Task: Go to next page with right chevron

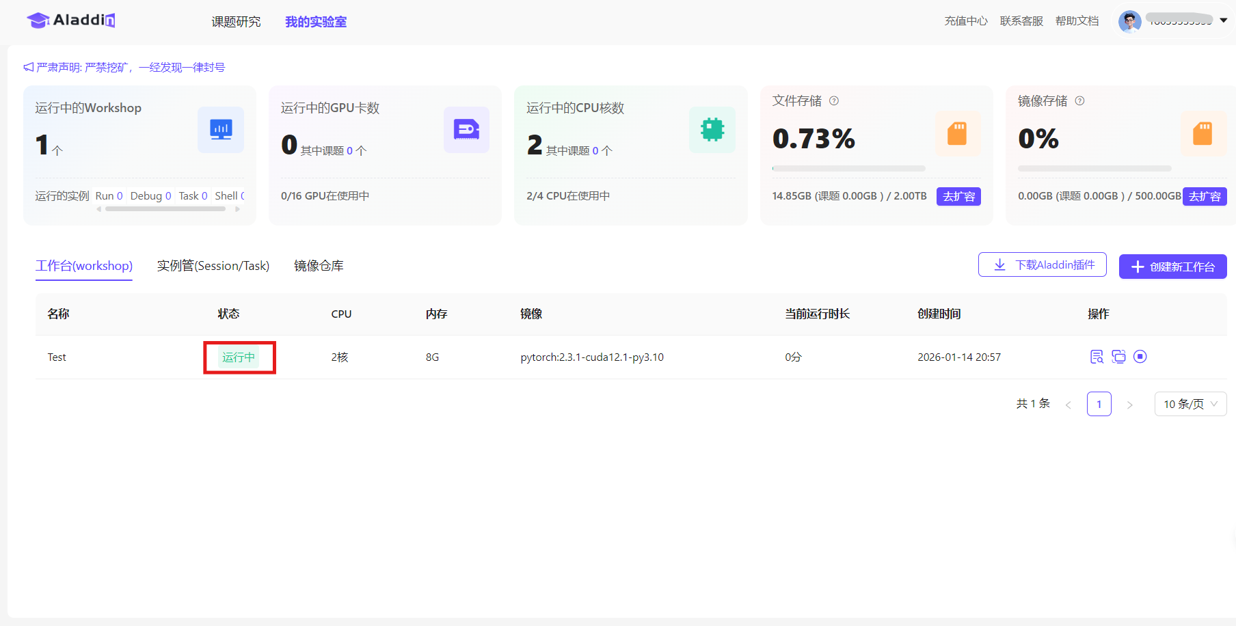Action: [1129, 405]
